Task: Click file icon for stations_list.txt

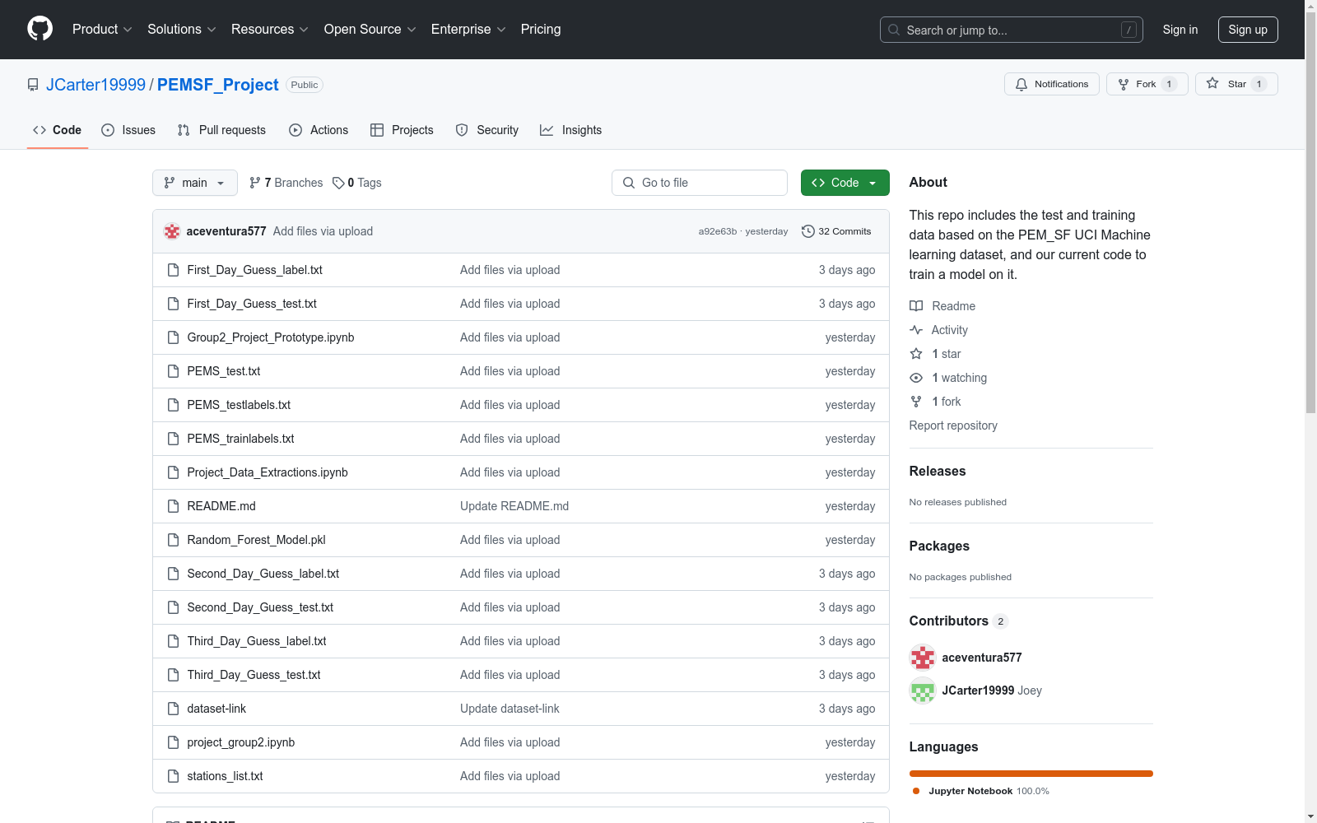Action: pos(173,776)
